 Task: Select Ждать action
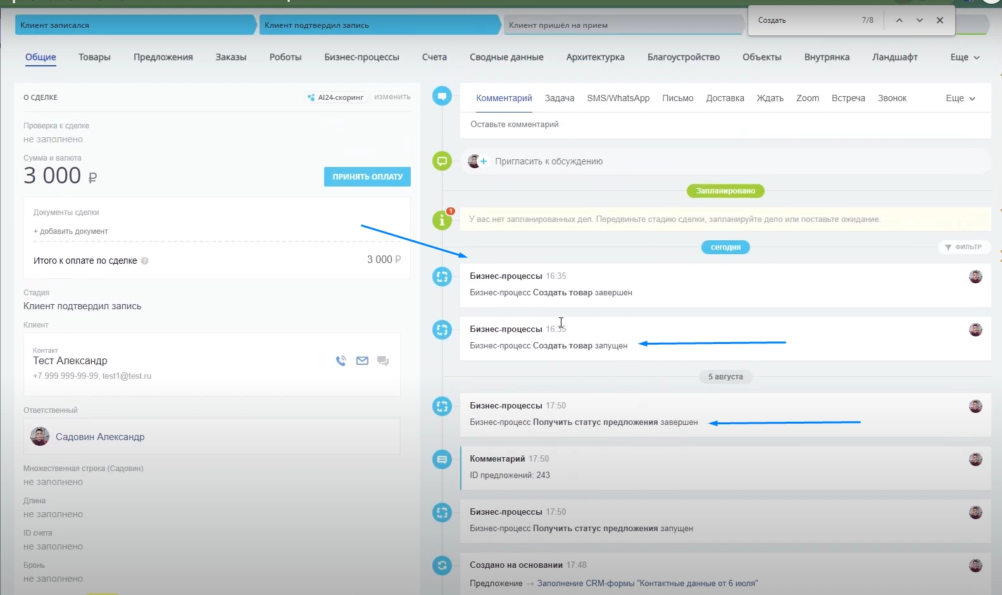click(770, 98)
